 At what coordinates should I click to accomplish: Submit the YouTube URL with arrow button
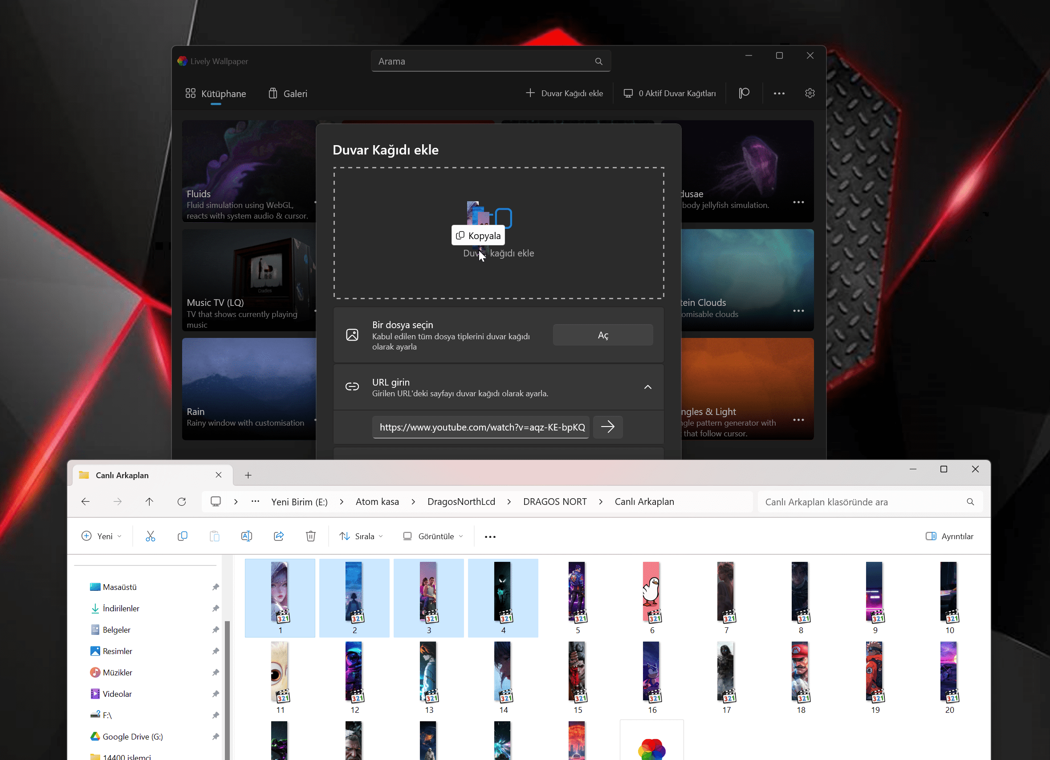click(607, 427)
